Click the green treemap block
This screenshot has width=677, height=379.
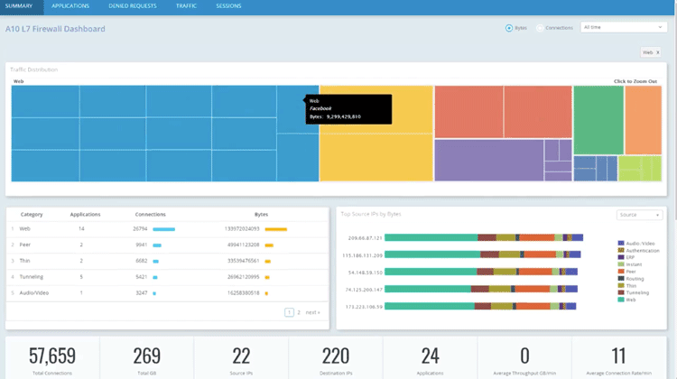tap(598, 120)
